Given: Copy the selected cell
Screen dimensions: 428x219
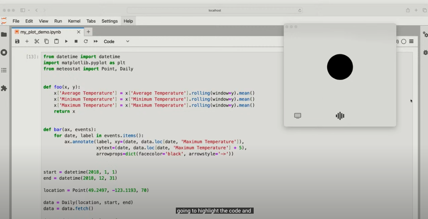Looking at the screenshot, I should point(47,42).
